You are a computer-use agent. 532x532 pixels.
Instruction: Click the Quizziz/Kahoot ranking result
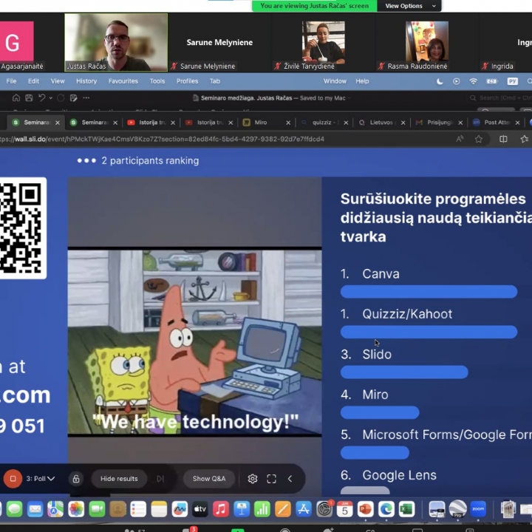coord(429,322)
